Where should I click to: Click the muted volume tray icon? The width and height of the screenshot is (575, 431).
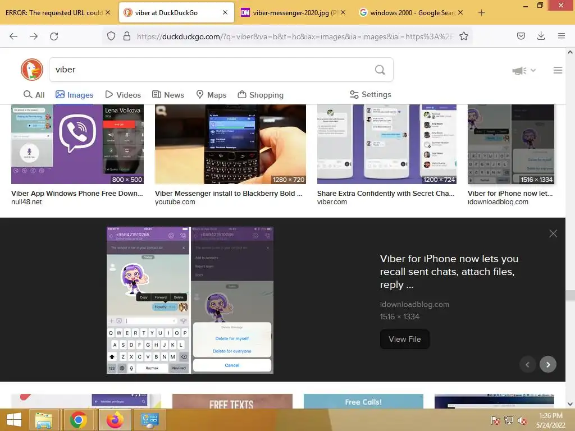pyautogui.click(x=522, y=420)
